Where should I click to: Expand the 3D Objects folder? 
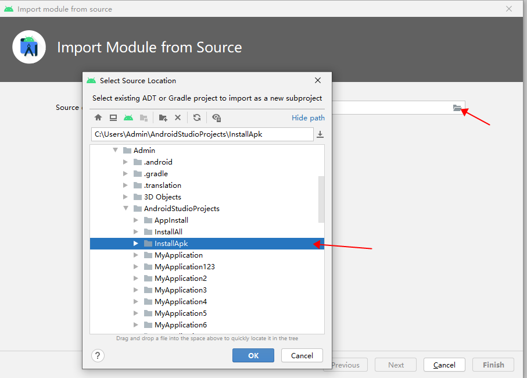pos(126,197)
